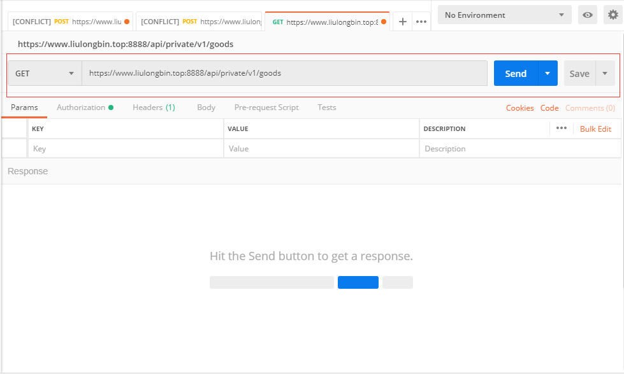The width and height of the screenshot is (624, 374).
Task: Select the active GET request tab
Action: coord(327,22)
